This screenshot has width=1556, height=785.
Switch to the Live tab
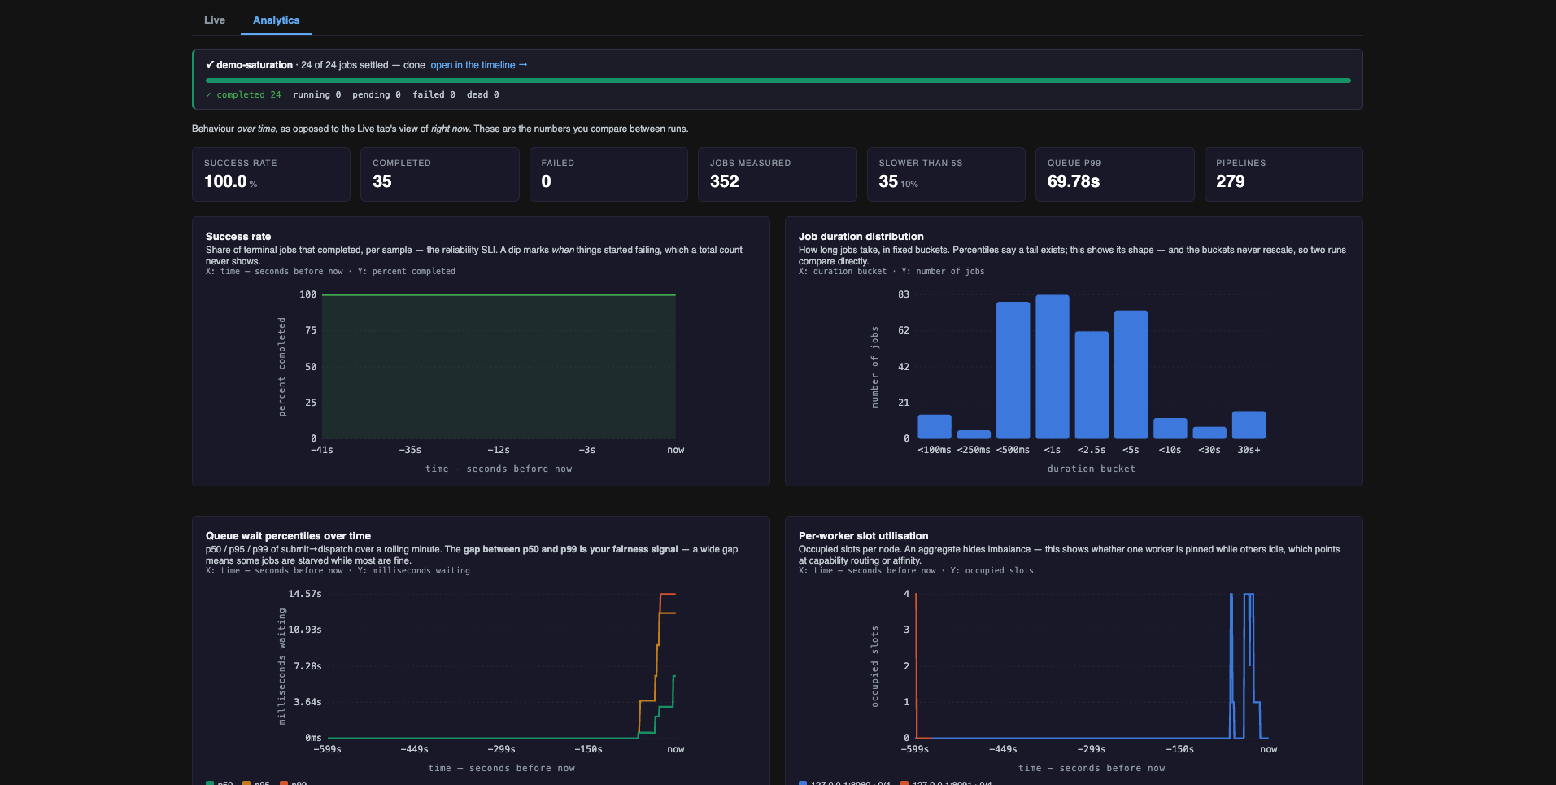coord(215,20)
